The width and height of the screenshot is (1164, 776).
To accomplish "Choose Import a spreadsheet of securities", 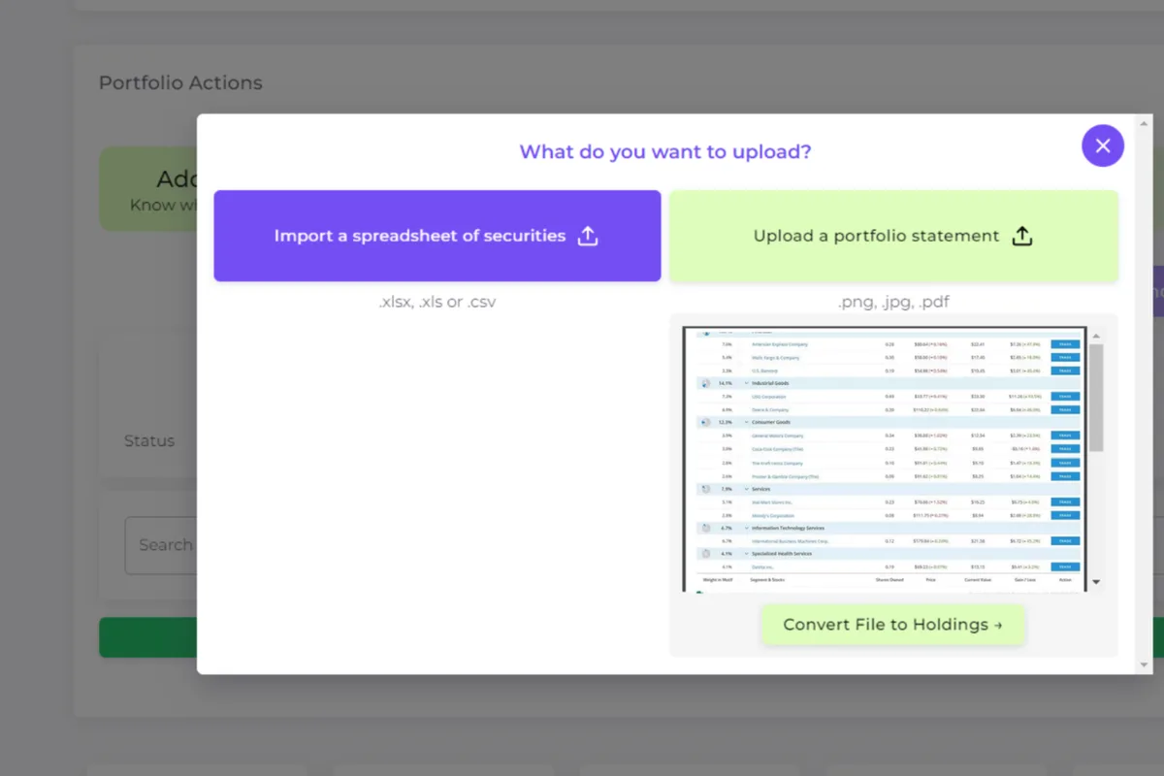I will coord(436,236).
